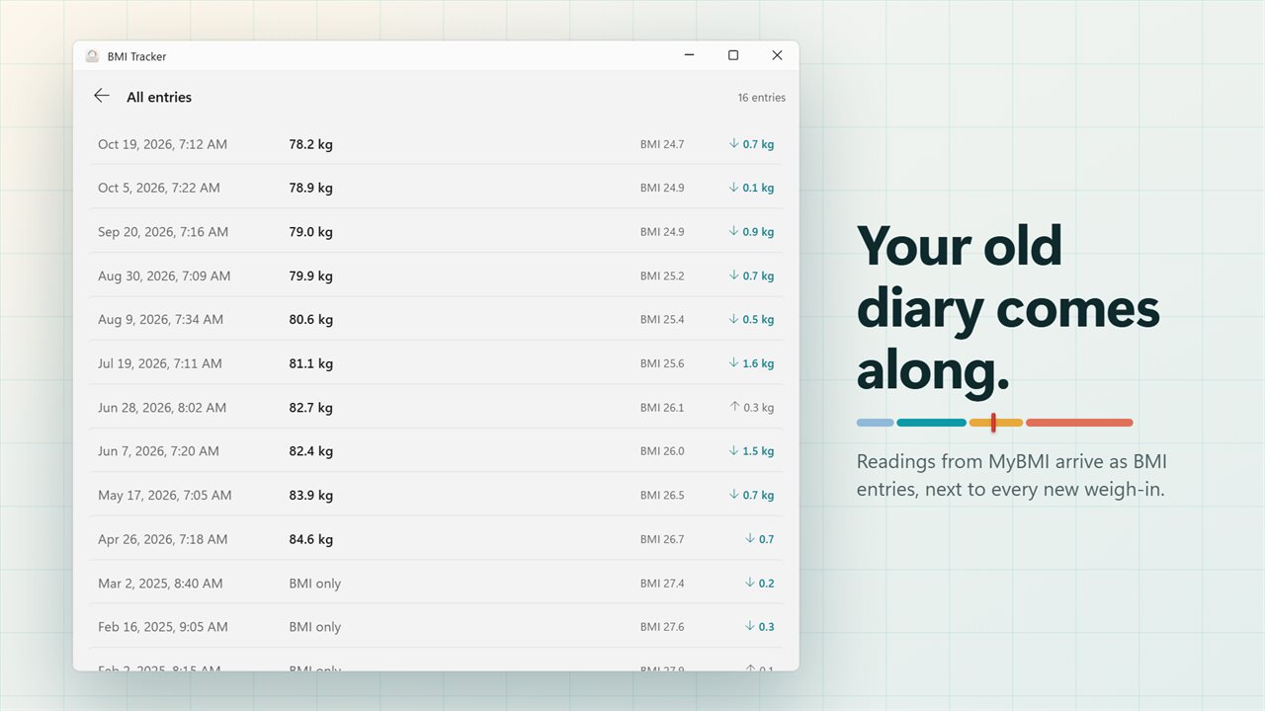Image resolution: width=1265 pixels, height=711 pixels.
Task: Open the Sep 20, 2026, 7:16 AM entry
Action: click(436, 232)
